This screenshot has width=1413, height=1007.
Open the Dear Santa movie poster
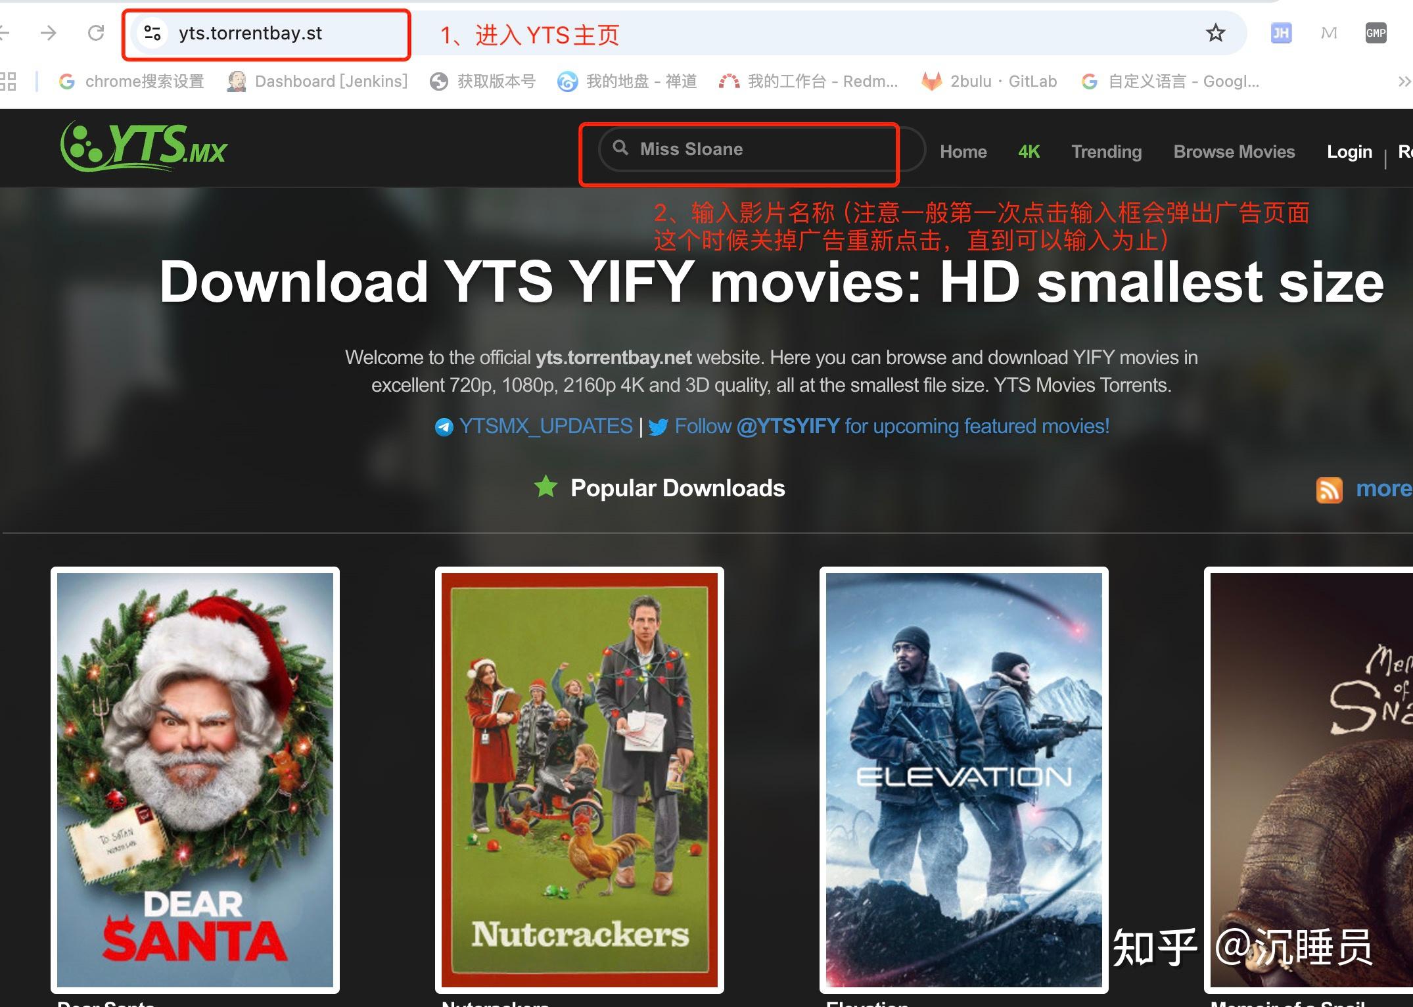(195, 780)
